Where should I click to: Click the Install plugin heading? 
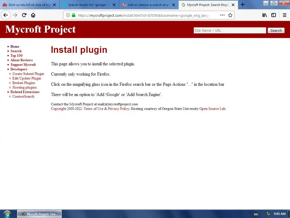coord(79,50)
